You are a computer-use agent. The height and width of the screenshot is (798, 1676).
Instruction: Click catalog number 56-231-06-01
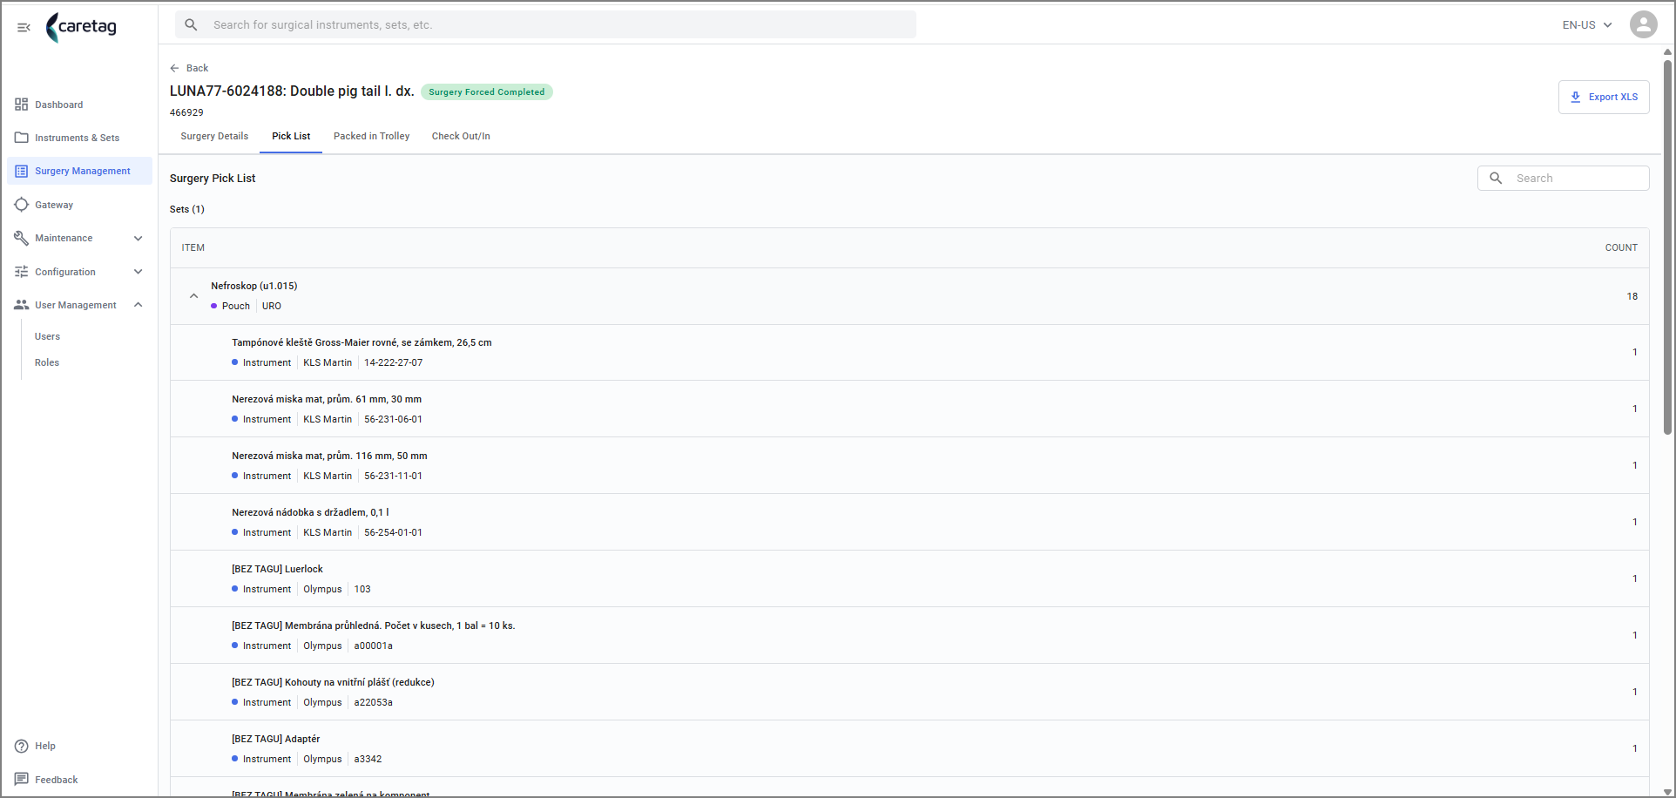(x=393, y=419)
